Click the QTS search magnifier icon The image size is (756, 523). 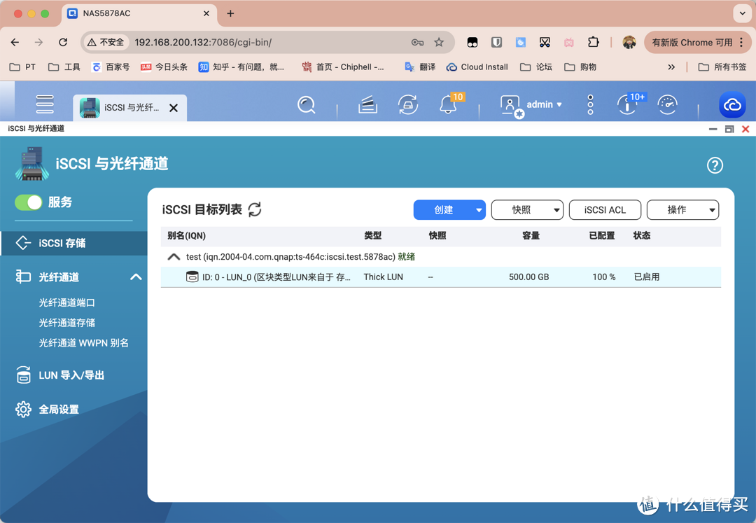click(x=306, y=105)
